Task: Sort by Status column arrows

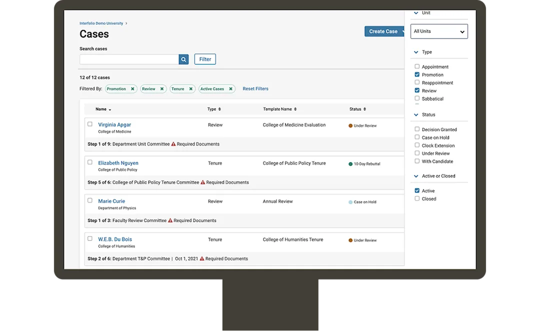Action: pyautogui.click(x=364, y=109)
